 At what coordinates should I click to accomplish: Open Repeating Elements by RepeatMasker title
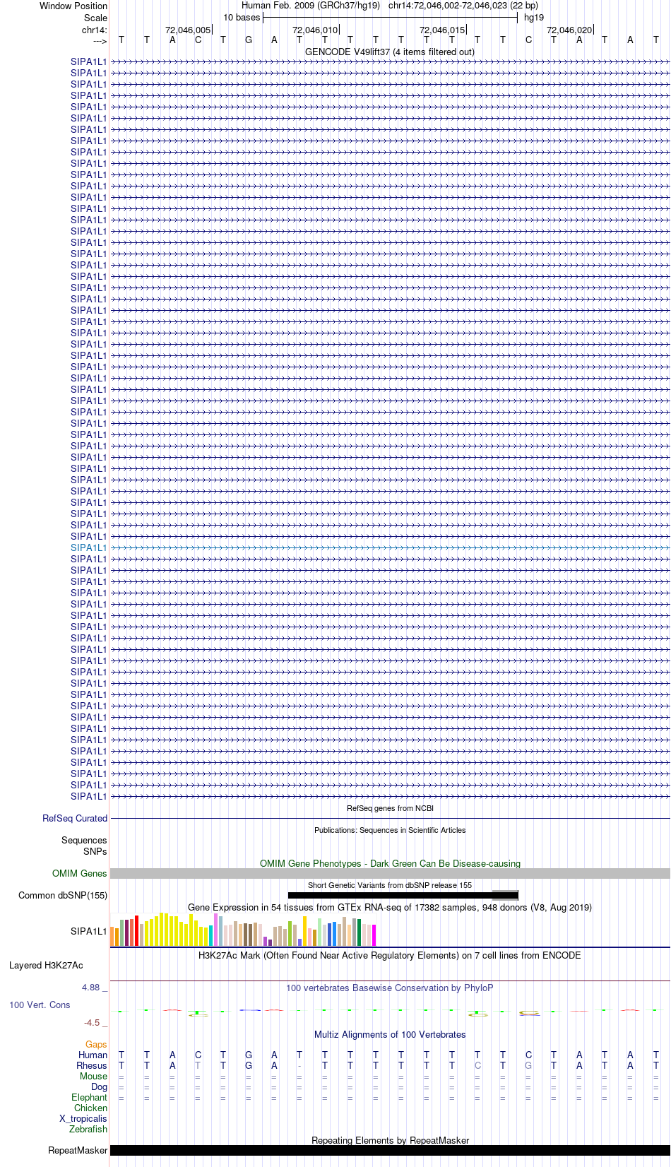coord(390,1140)
